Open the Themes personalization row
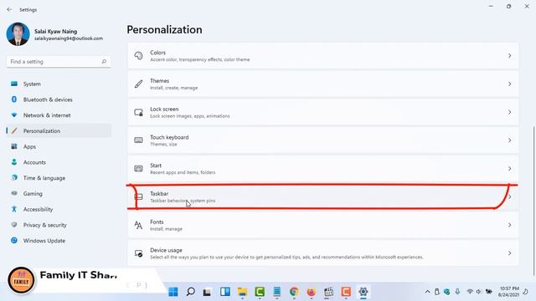536x301 pixels. pos(322,84)
